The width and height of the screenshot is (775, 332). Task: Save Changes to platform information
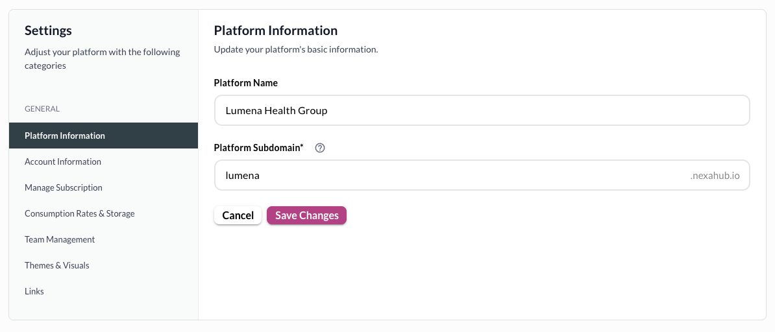point(306,215)
